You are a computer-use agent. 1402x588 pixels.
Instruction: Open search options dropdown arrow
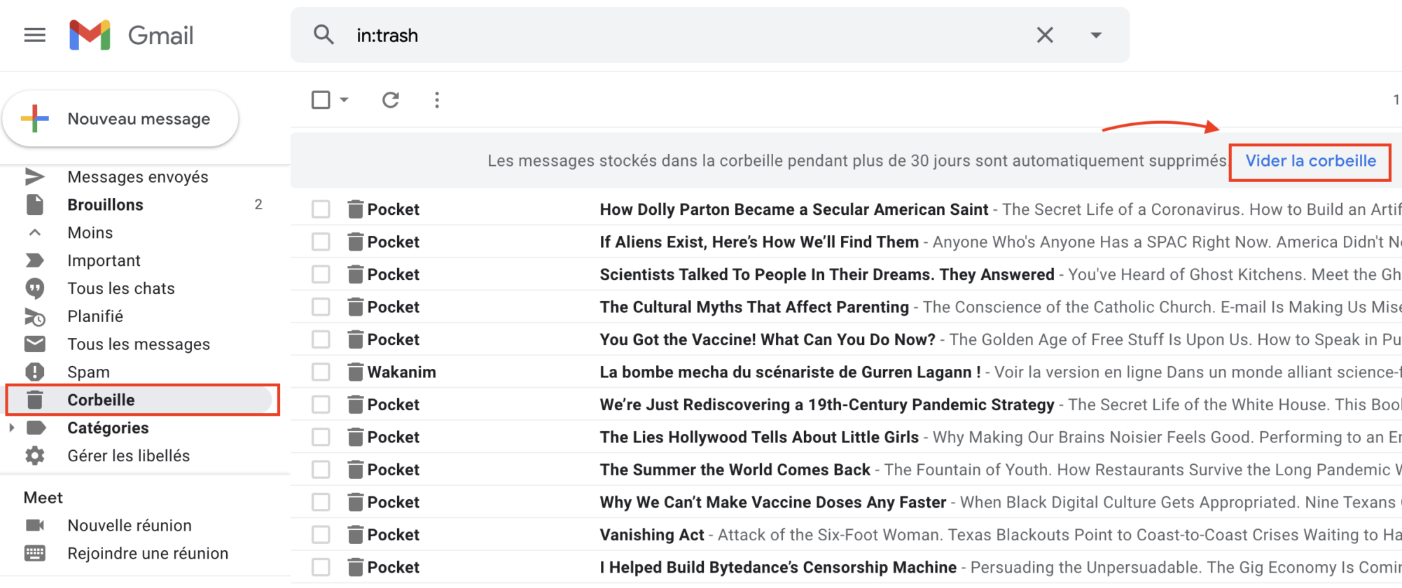(x=1096, y=35)
